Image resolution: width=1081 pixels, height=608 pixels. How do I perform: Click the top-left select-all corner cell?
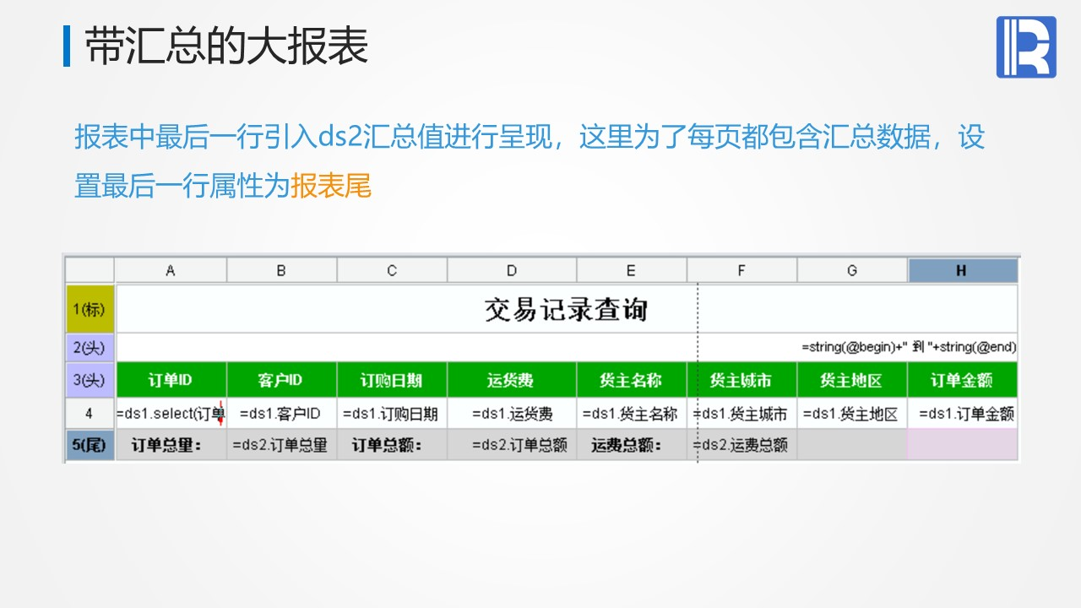90,270
